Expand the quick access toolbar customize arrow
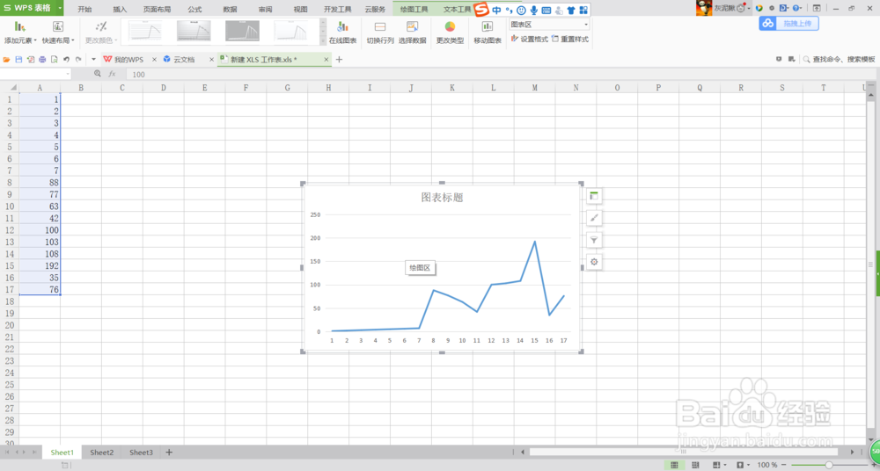The image size is (880, 471). [94, 59]
